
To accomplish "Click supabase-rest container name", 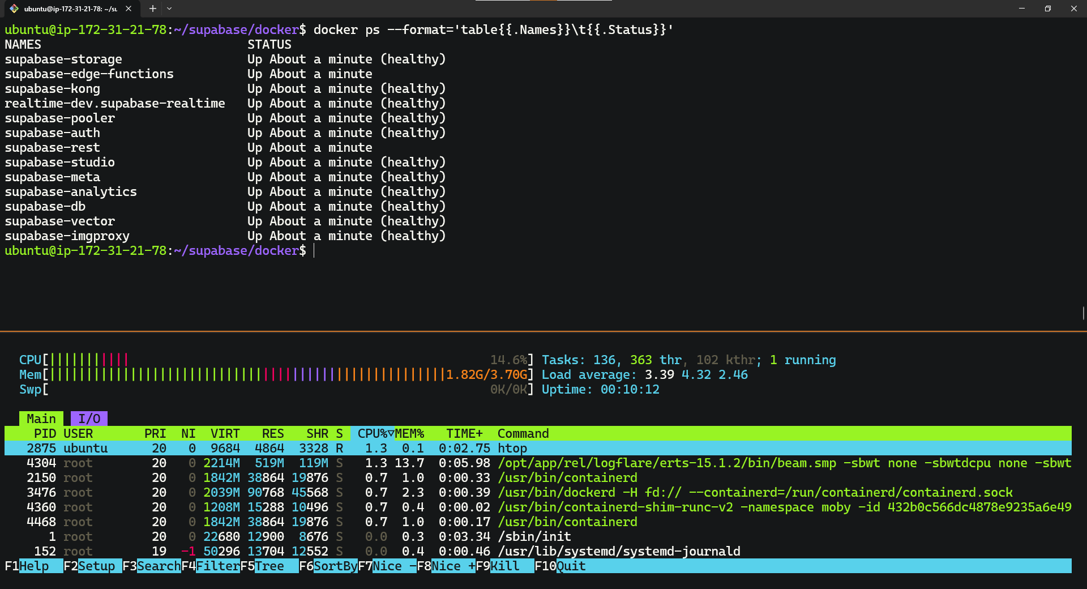I will point(53,147).
